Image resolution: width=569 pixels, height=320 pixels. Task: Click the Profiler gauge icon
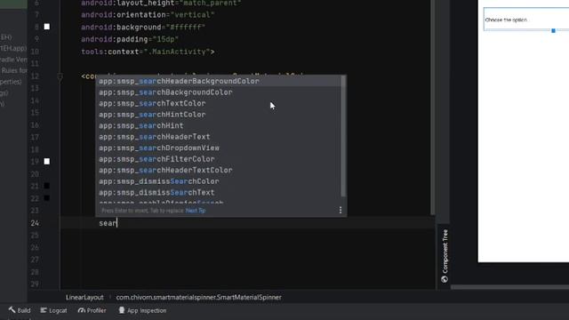click(x=81, y=310)
